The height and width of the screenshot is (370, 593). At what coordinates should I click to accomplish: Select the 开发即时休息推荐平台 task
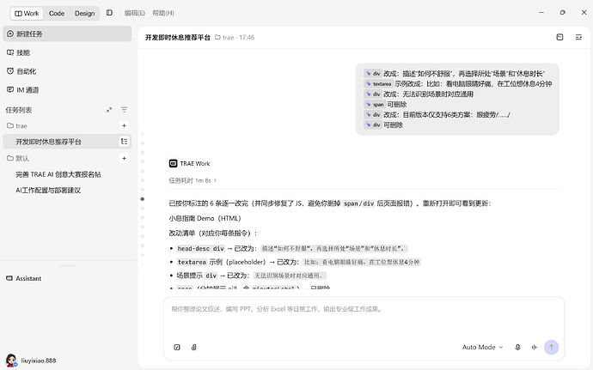(67, 142)
